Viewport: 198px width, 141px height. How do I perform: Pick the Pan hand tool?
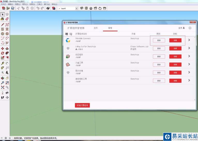[7, 78]
